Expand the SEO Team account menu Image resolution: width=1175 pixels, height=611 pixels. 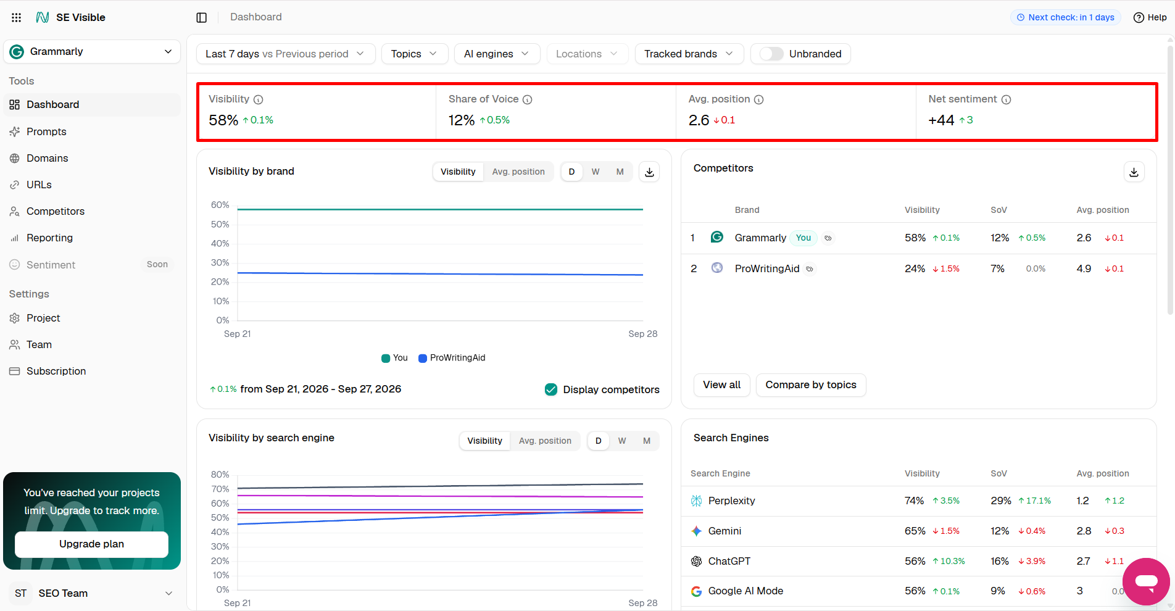coord(92,594)
